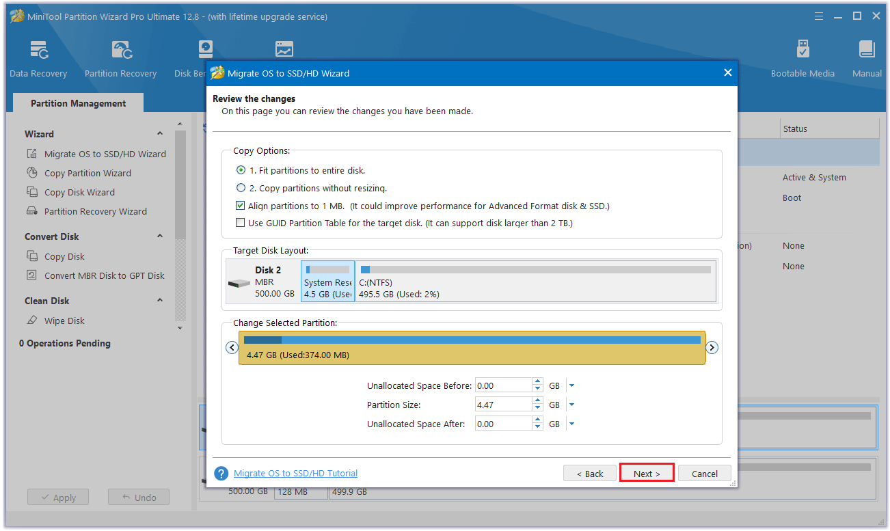Click the Next button
890x531 pixels.
pos(647,474)
